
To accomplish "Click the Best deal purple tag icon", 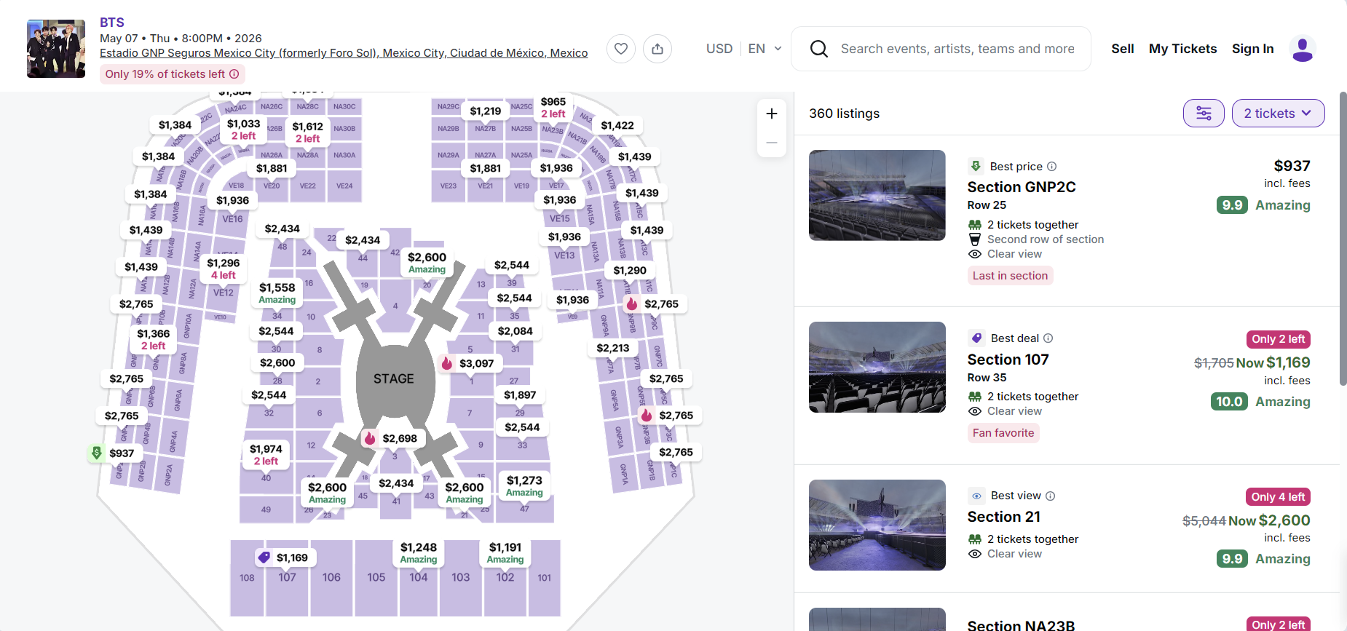I will pos(976,338).
